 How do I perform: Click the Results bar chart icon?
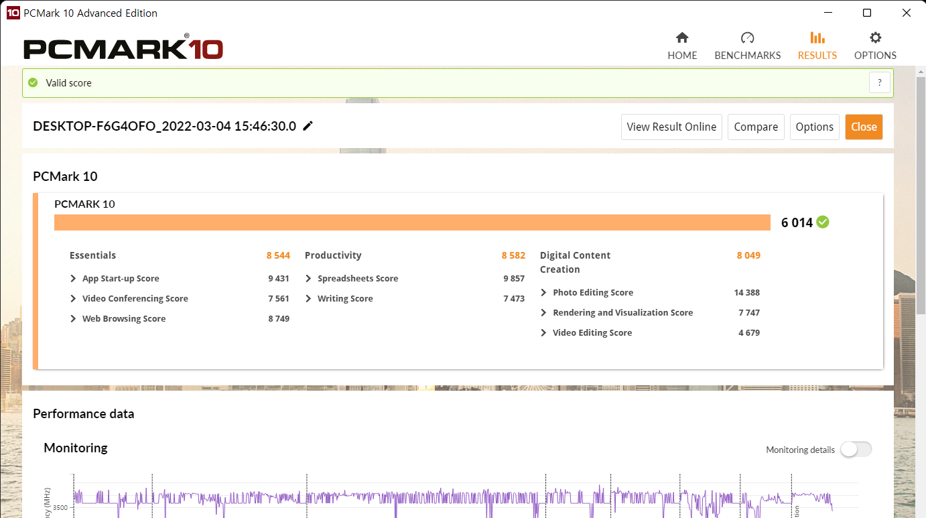pos(817,38)
